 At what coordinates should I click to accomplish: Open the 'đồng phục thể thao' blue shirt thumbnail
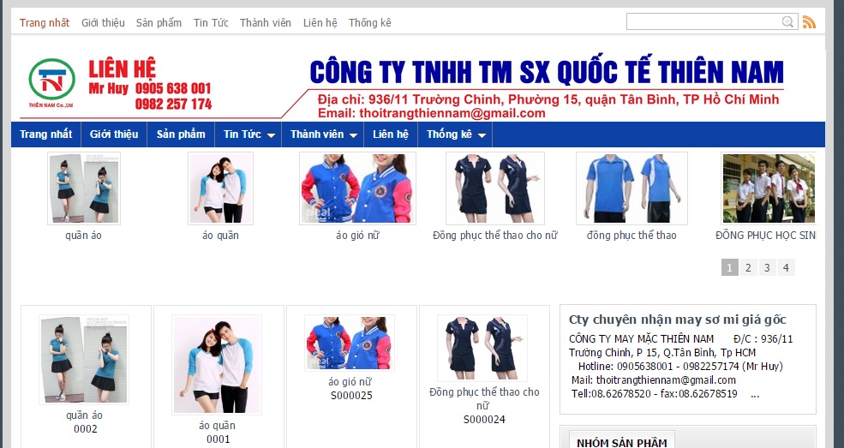tap(632, 188)
